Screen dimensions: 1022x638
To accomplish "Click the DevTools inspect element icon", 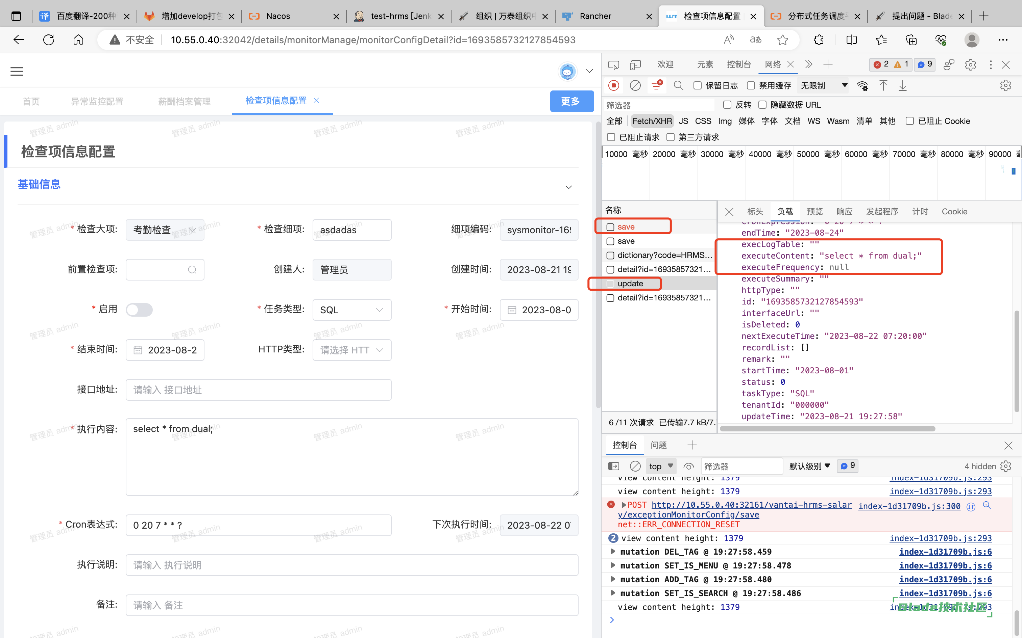I will coord(614,64).
